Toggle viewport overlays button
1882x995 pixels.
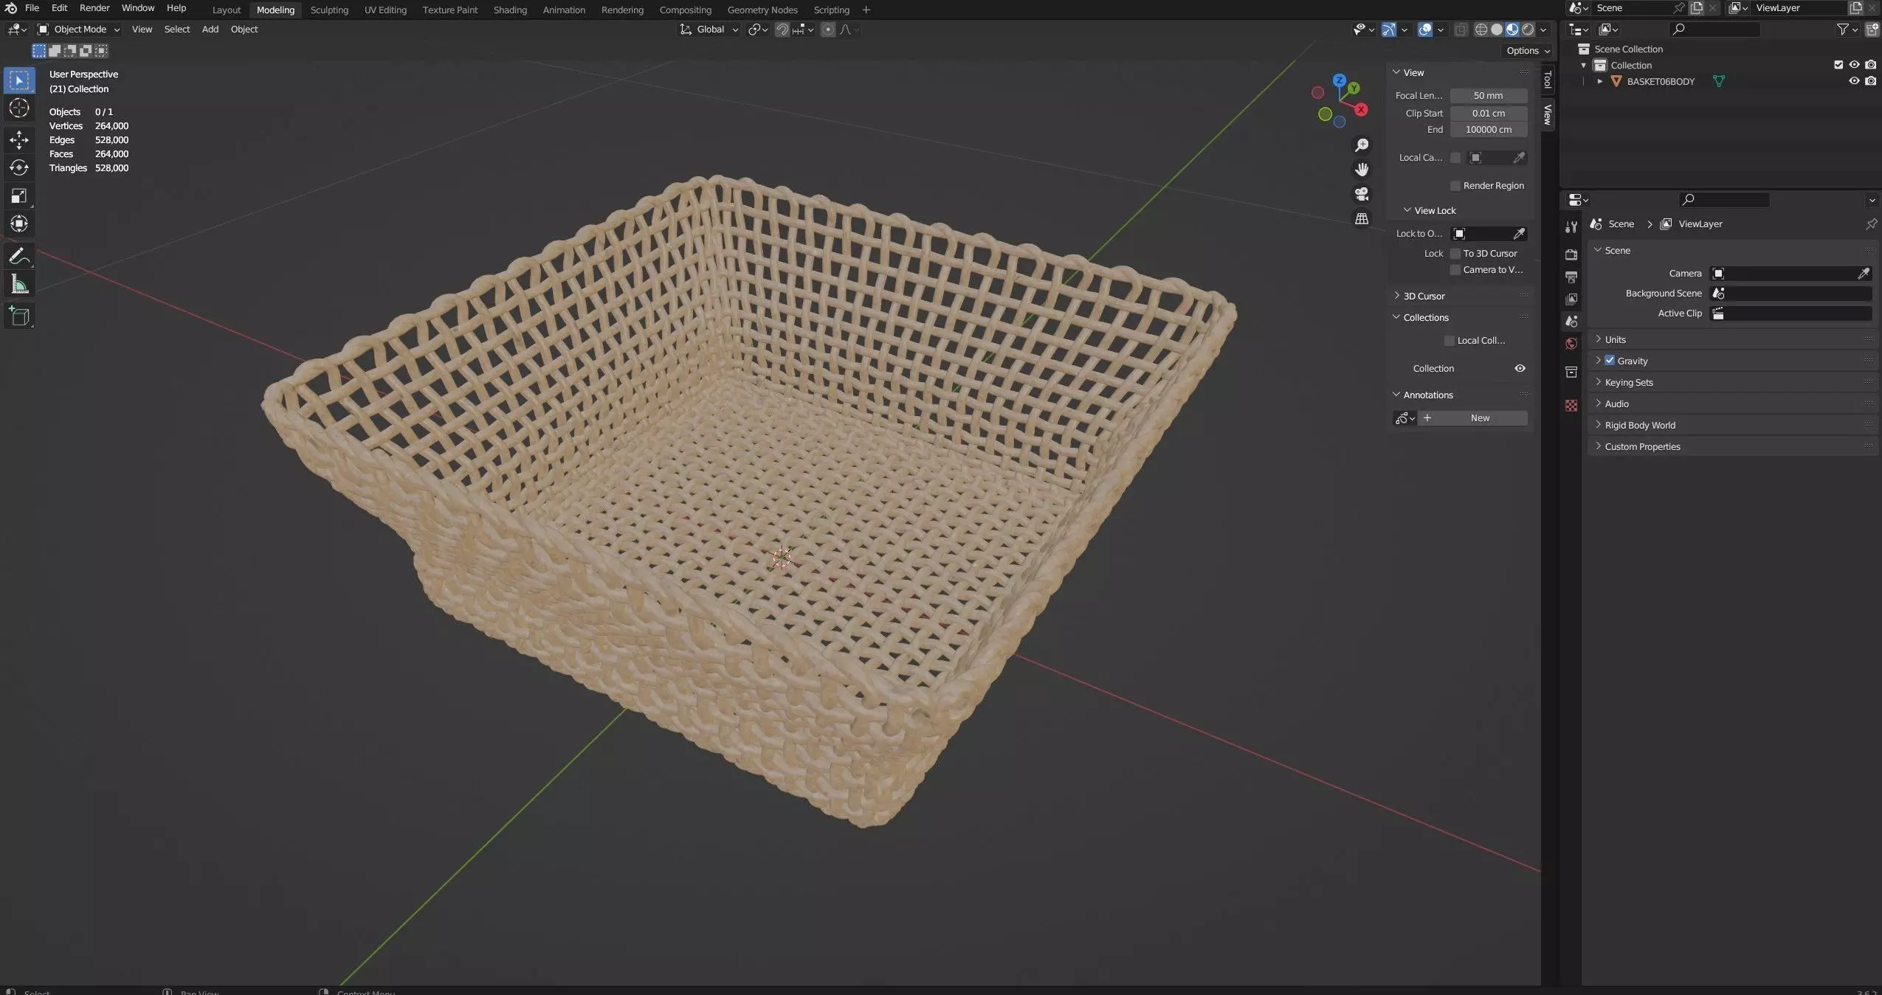[1425, 30]
